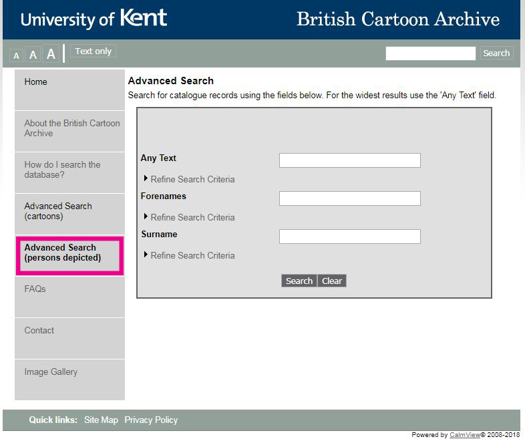This screenshot has width=525, height=441.
Task: Submit the form with its Search button
Action: 299,281
